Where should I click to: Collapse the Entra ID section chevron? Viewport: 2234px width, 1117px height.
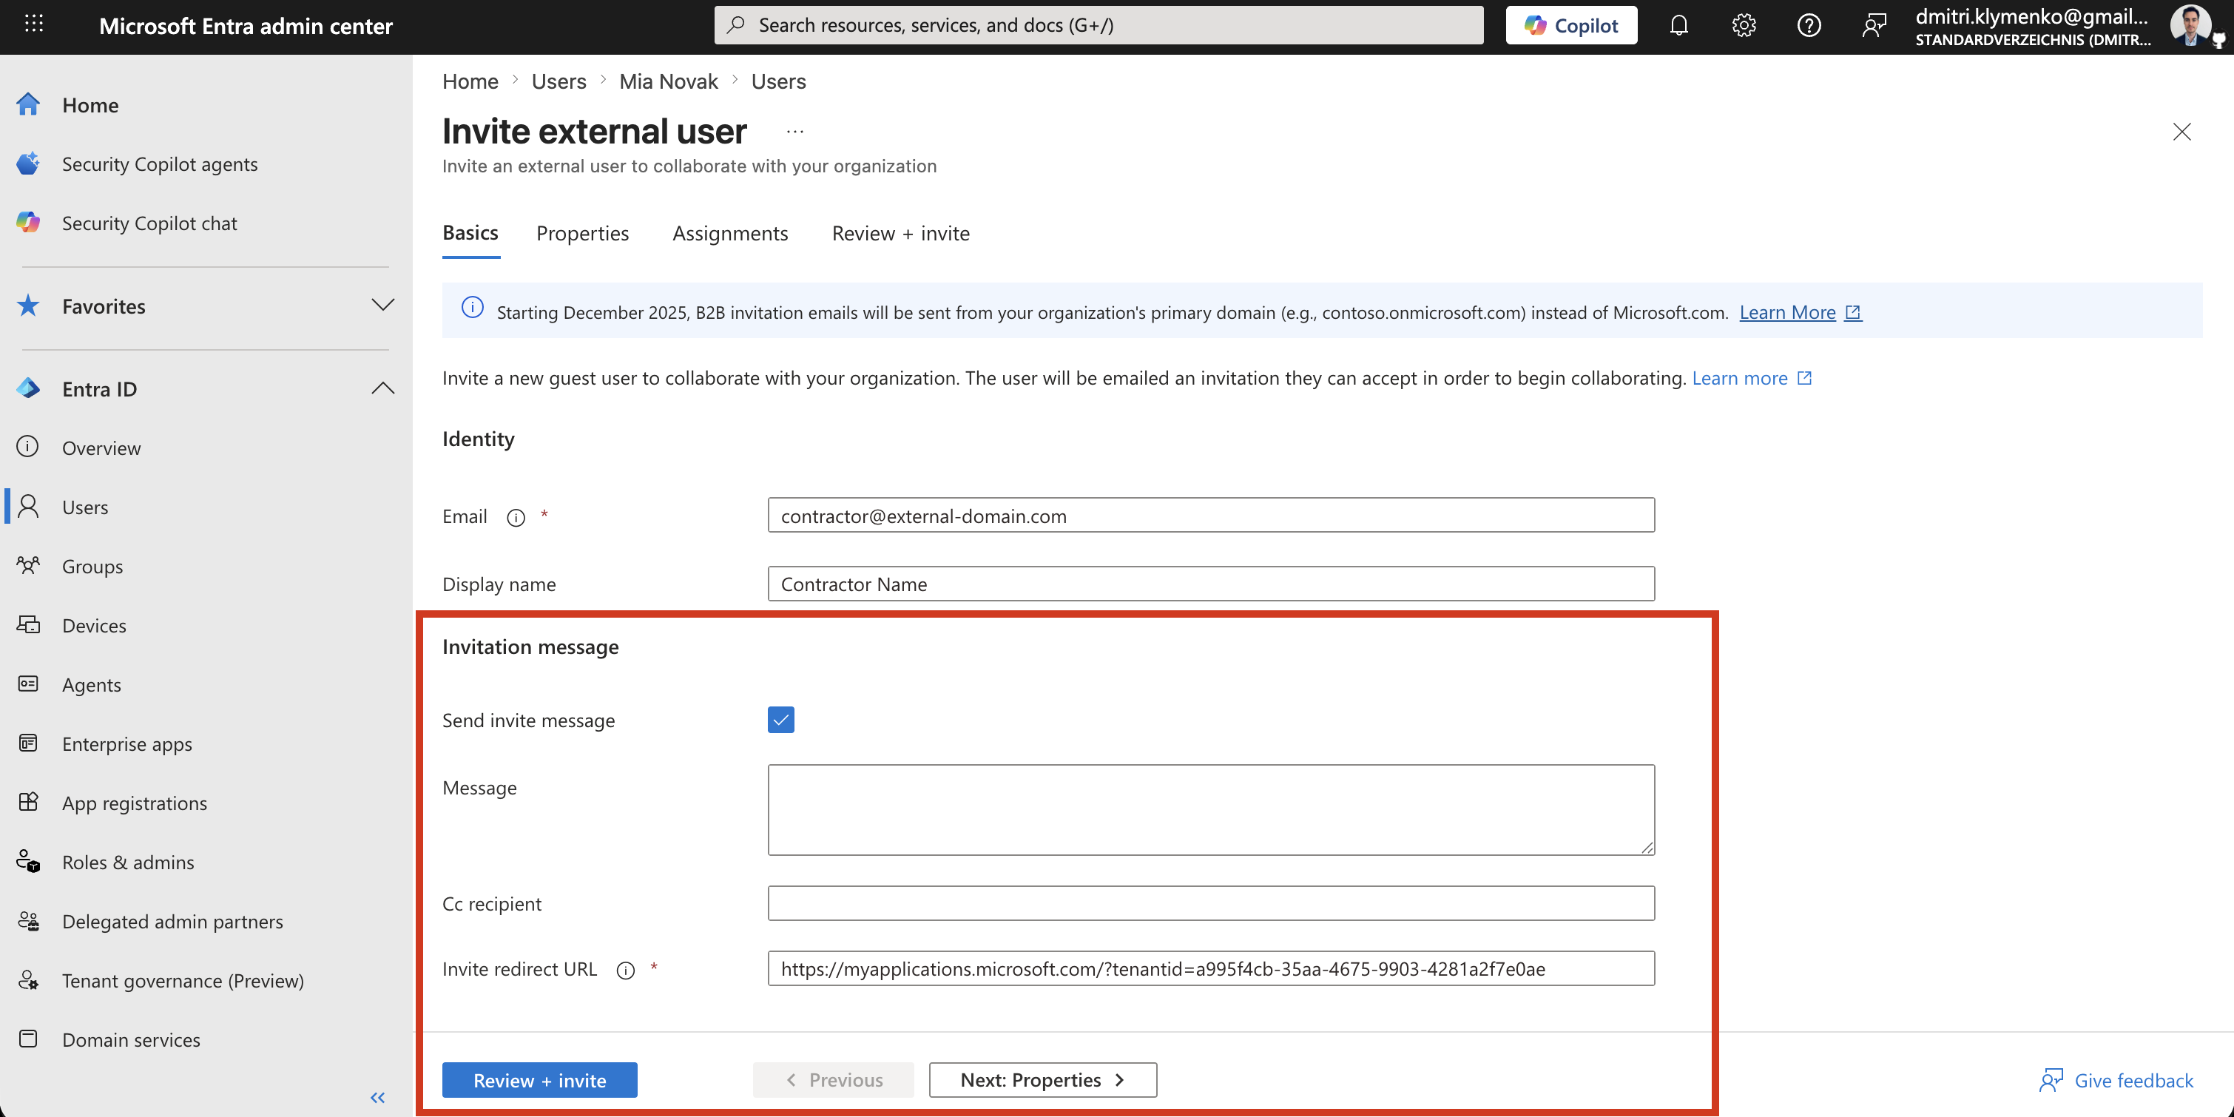tap(382, 388)
